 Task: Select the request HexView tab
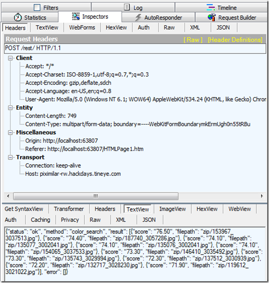116,27
